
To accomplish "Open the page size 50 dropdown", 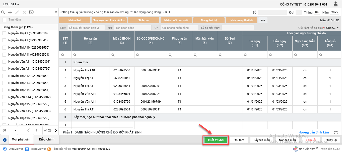I will 9,130.
